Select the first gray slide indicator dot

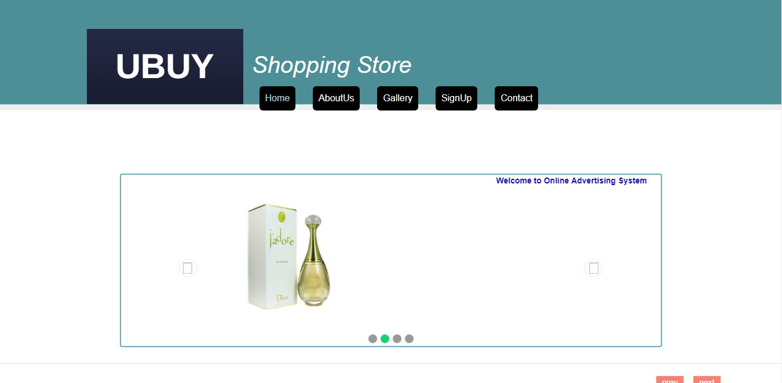372,338
